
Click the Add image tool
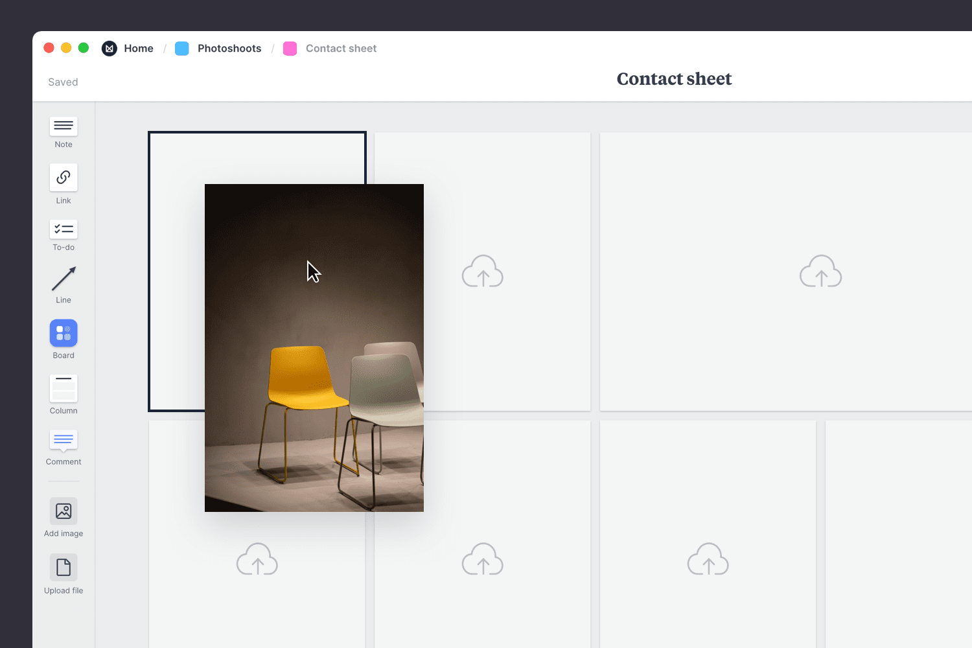click(x=63, y=511)
